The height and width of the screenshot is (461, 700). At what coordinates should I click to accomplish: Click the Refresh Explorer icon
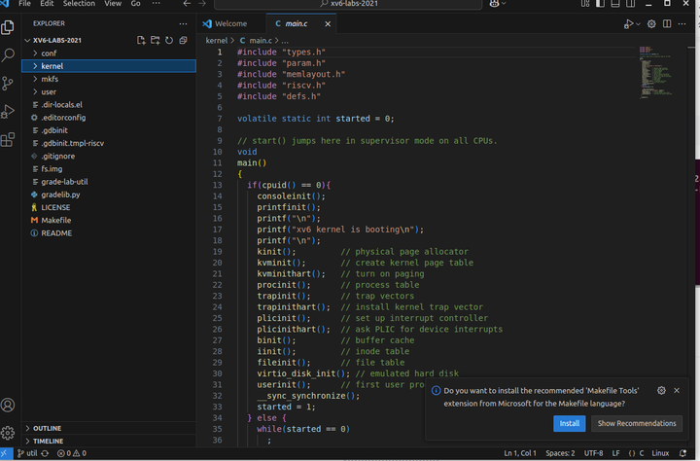[x=169, y=40]
